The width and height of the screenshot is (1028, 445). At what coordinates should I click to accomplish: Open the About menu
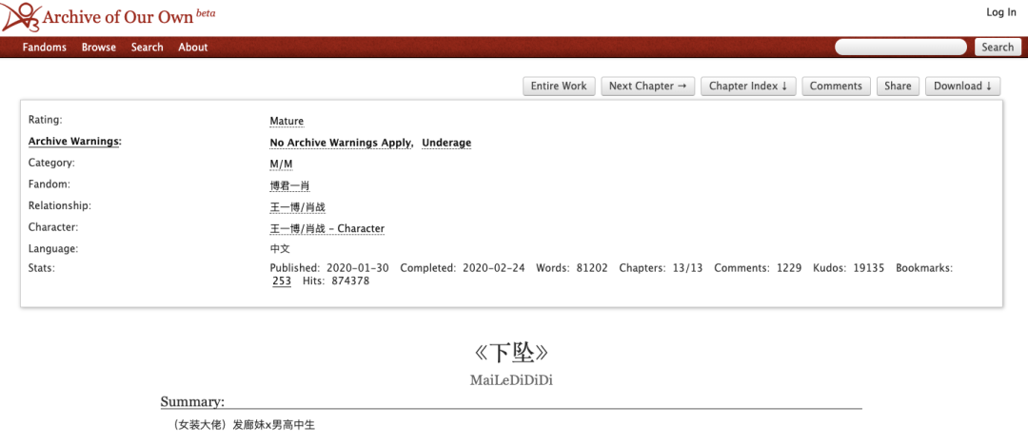192,48
